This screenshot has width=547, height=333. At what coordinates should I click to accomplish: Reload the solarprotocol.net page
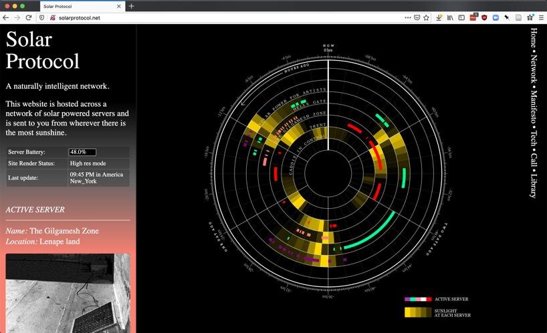pyautogui.click(x=29, y=18)
